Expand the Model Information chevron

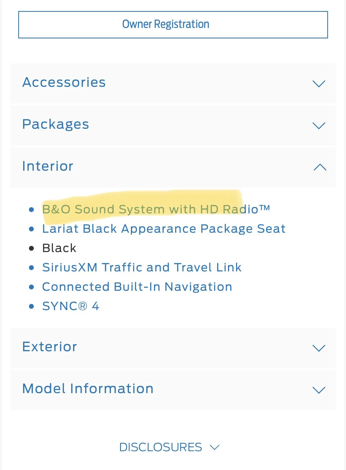(x=319, y=390)
